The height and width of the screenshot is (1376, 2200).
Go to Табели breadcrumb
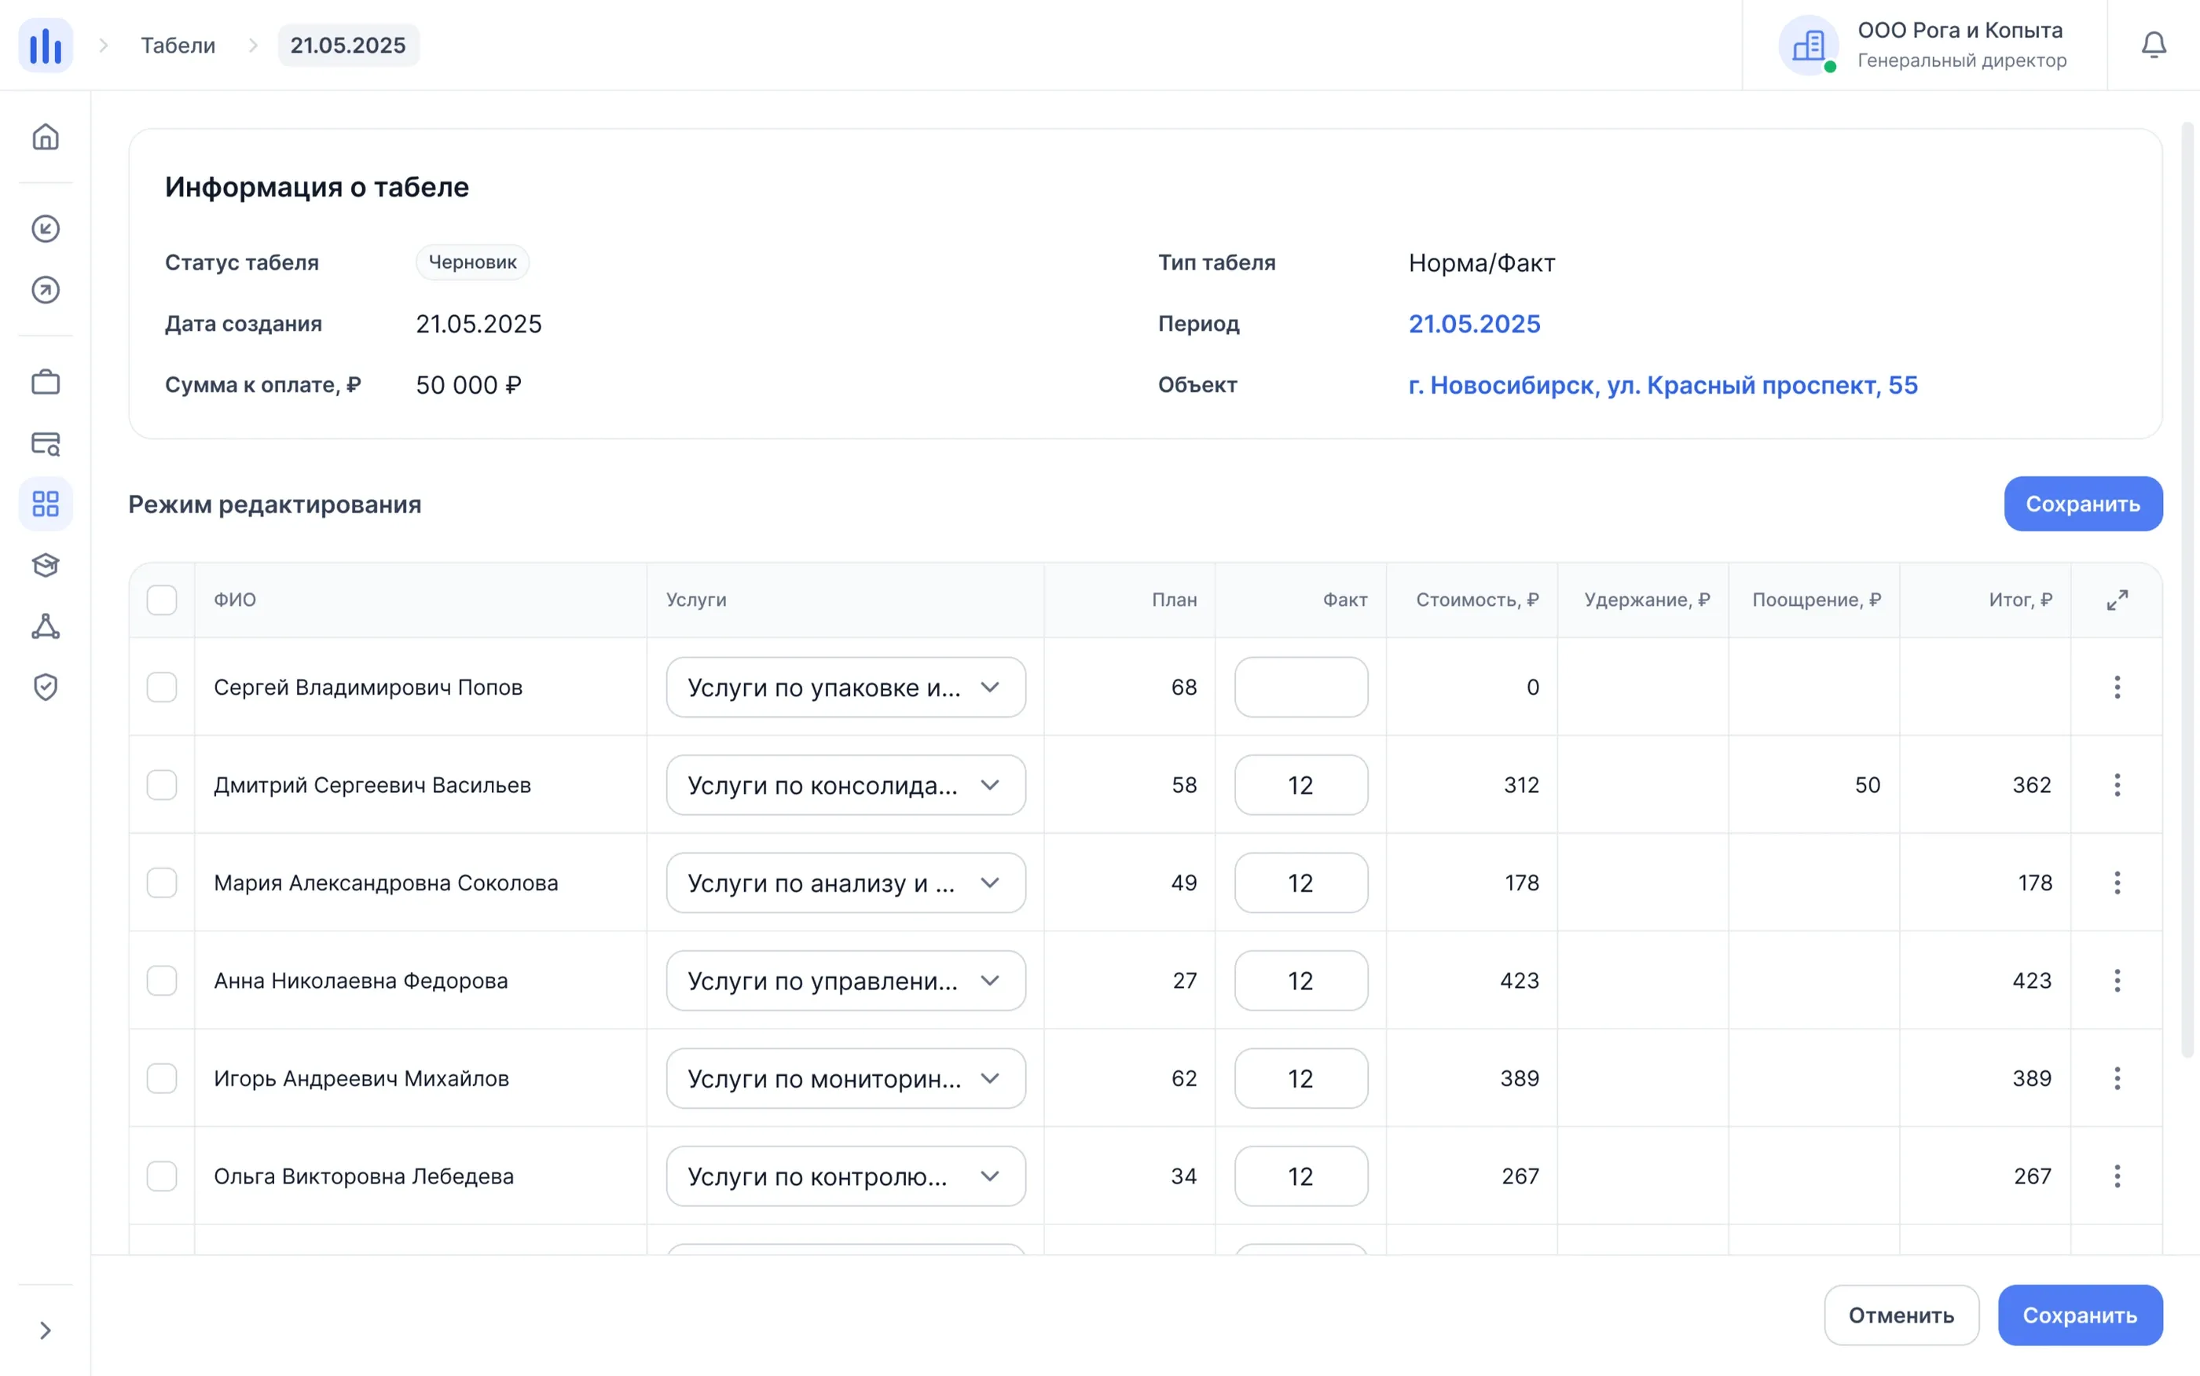[178, 46]
